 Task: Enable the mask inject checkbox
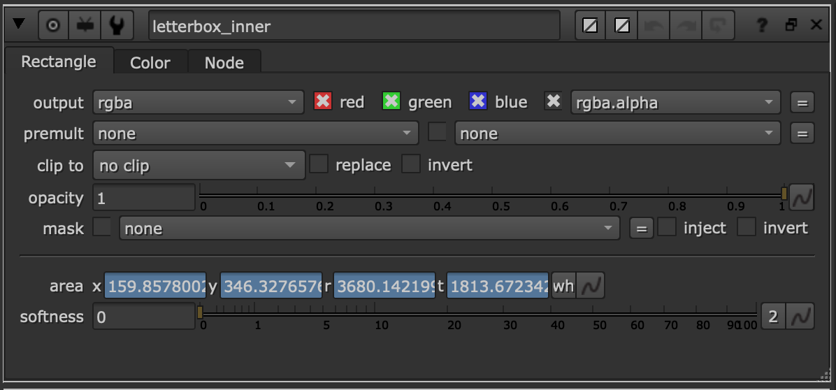pos(667,228)
